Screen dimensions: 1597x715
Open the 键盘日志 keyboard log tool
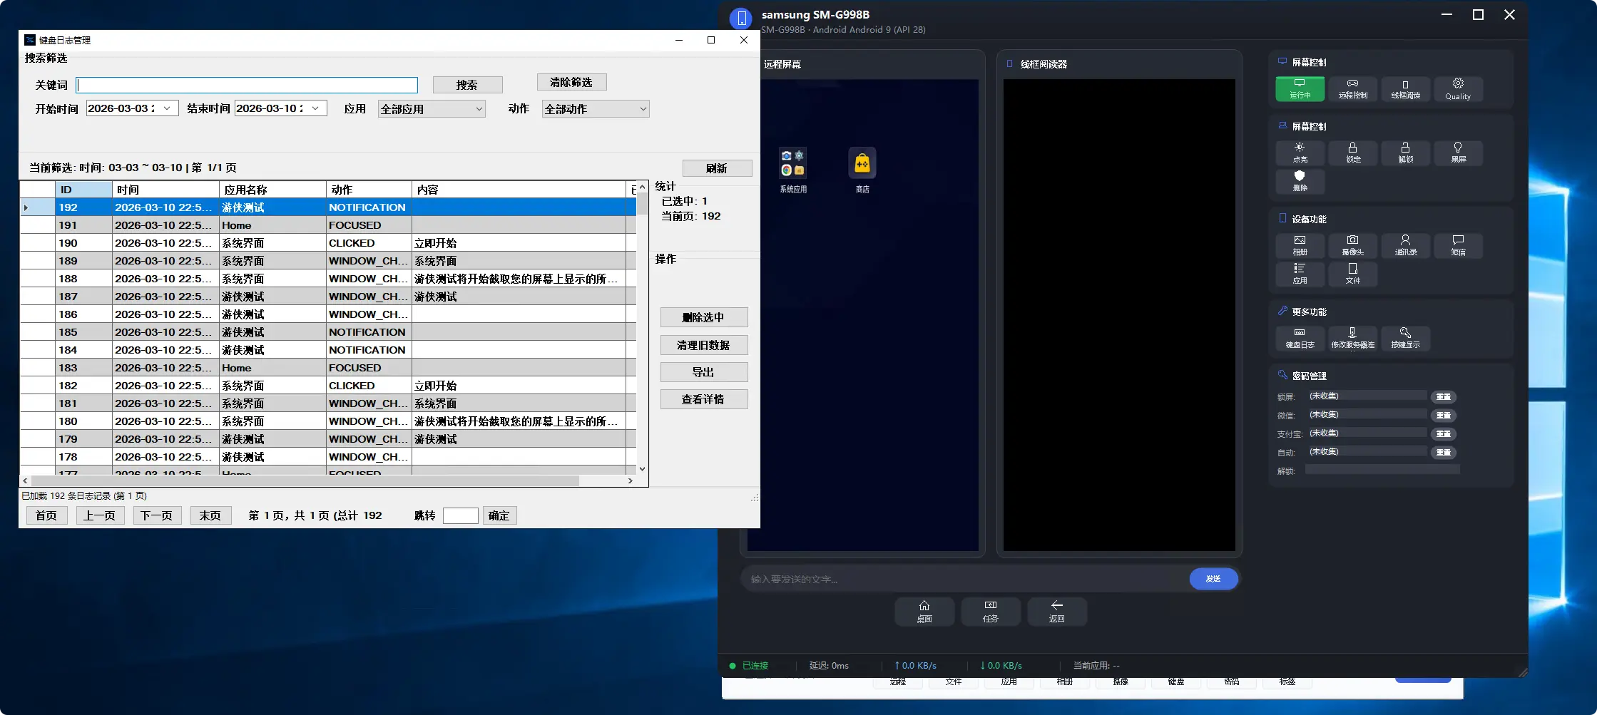(1300, 339)
